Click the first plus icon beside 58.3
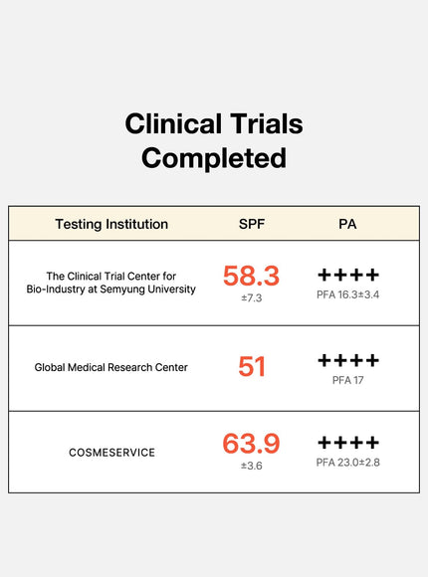Screen dimensions: 428x577 click(x=324, y=275)
